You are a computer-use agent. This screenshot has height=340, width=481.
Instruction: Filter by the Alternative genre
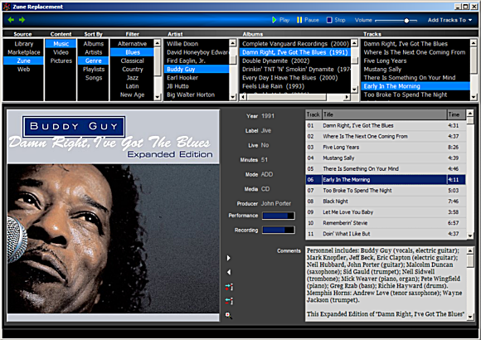132,44
